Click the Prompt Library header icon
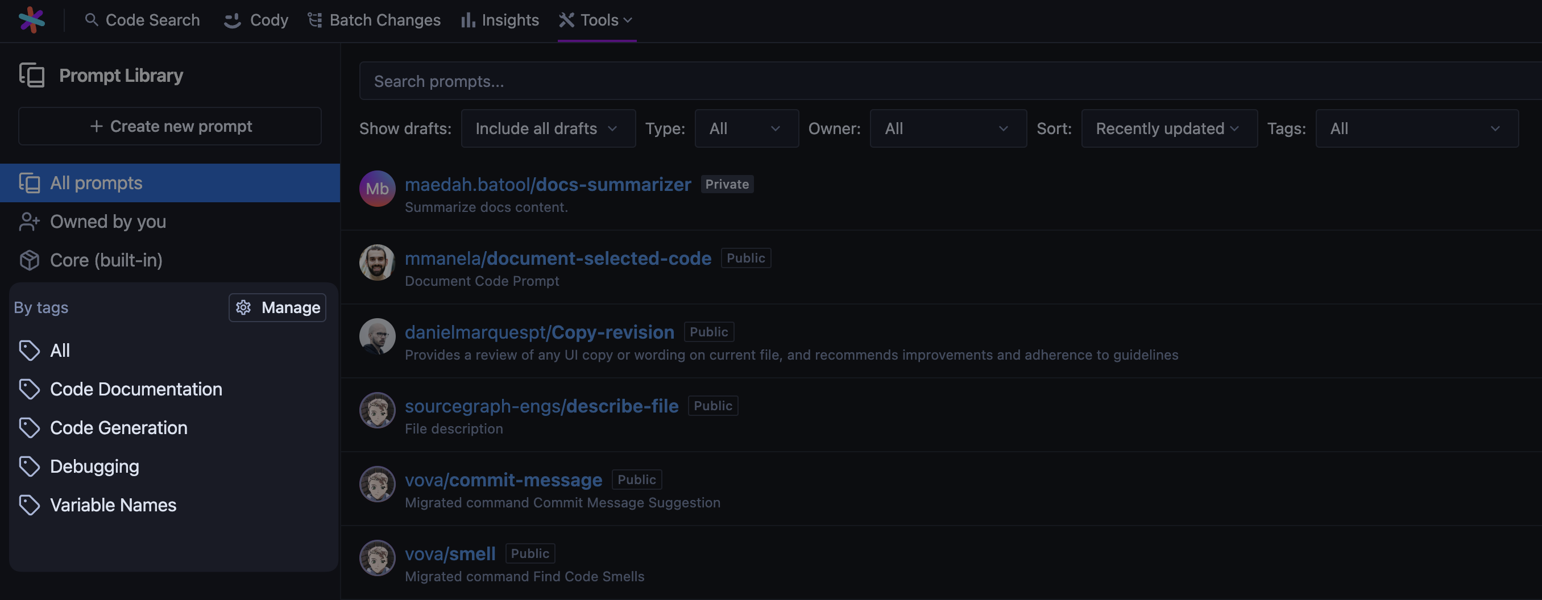The image size is (1542, 600). [32, 76]
